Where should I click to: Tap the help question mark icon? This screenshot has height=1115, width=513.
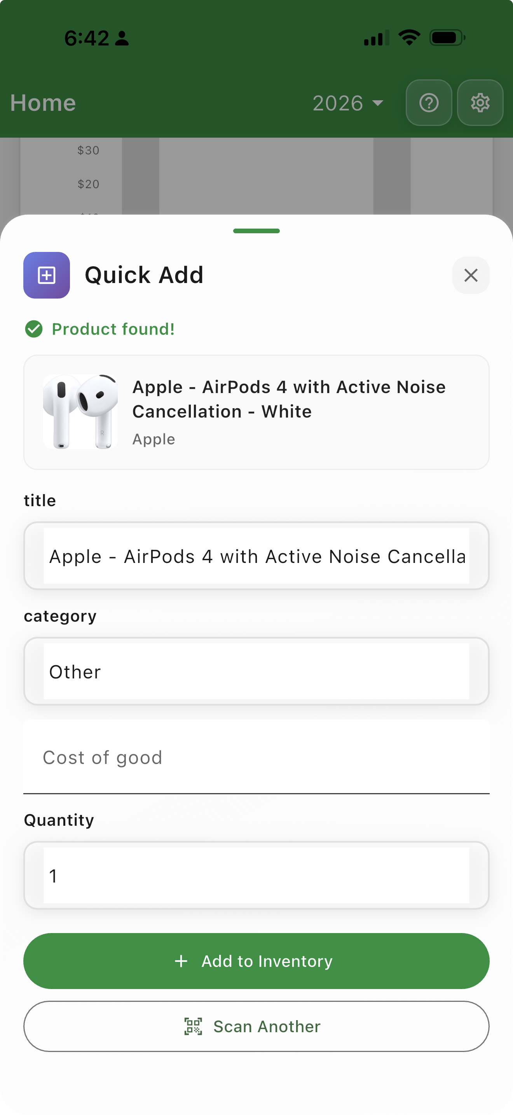coord(429,103)
